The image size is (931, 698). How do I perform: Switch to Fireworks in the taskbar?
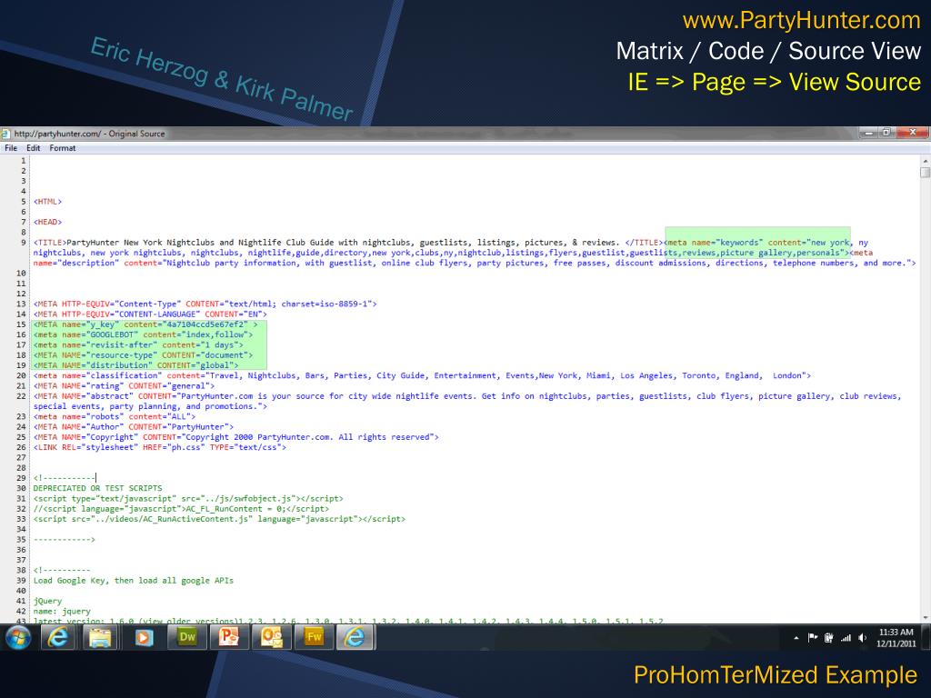(x=314, y=638)
